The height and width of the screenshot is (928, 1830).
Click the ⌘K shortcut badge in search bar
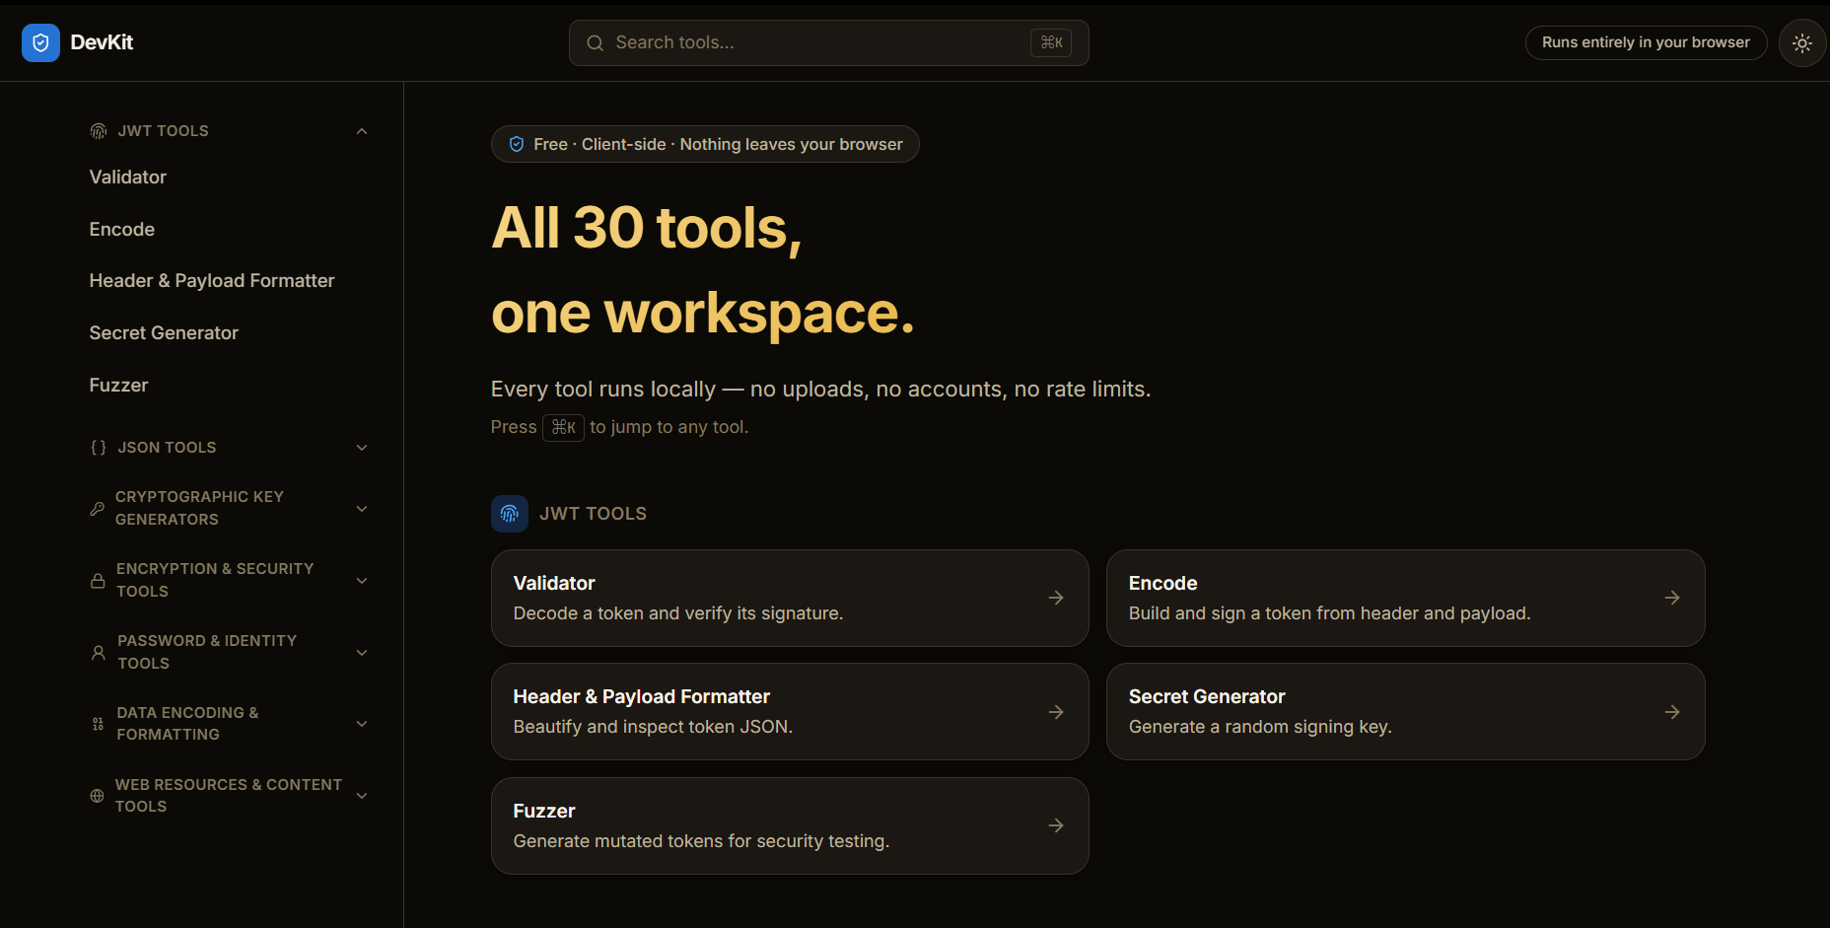coord(1051,42)
